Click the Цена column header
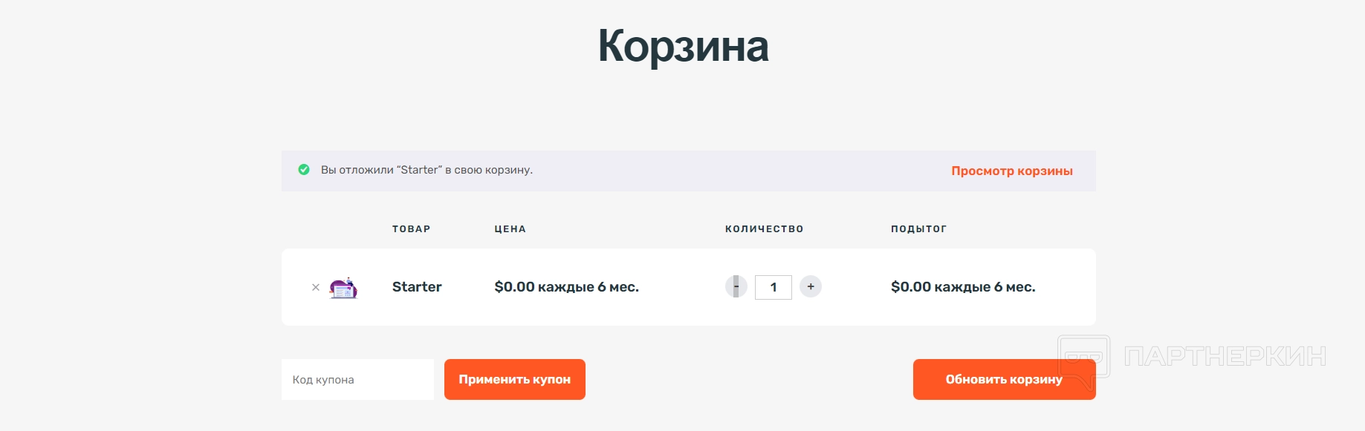The image size is (1365, 431). [x=510, y=229]
